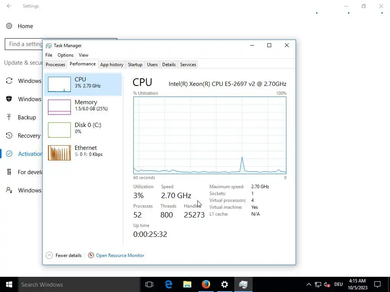This screenshot has width=390, height=292.
Task: Click Task Manager taskbar icon
Action: click(x=243, y=284)
